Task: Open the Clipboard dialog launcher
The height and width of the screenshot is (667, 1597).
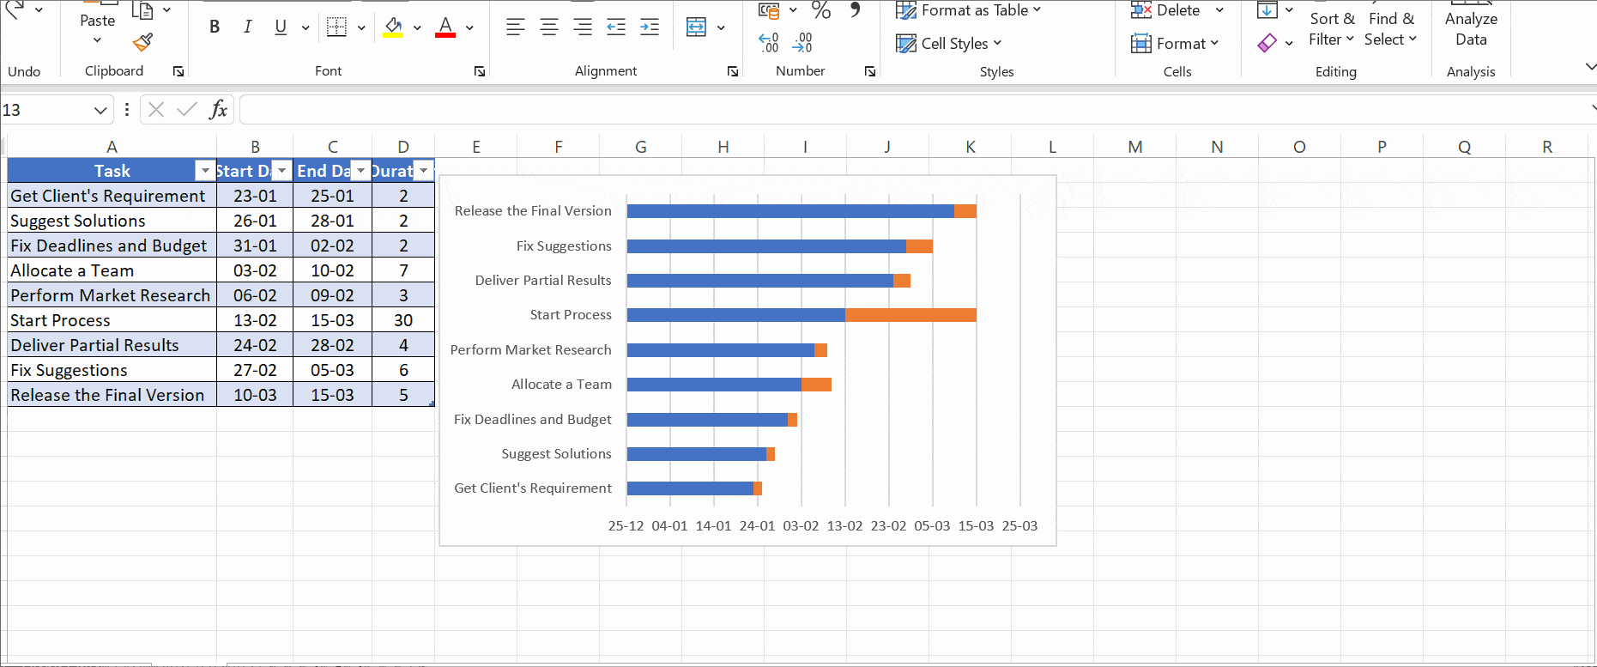Action: pyautogui.click(x=178, y=71)
